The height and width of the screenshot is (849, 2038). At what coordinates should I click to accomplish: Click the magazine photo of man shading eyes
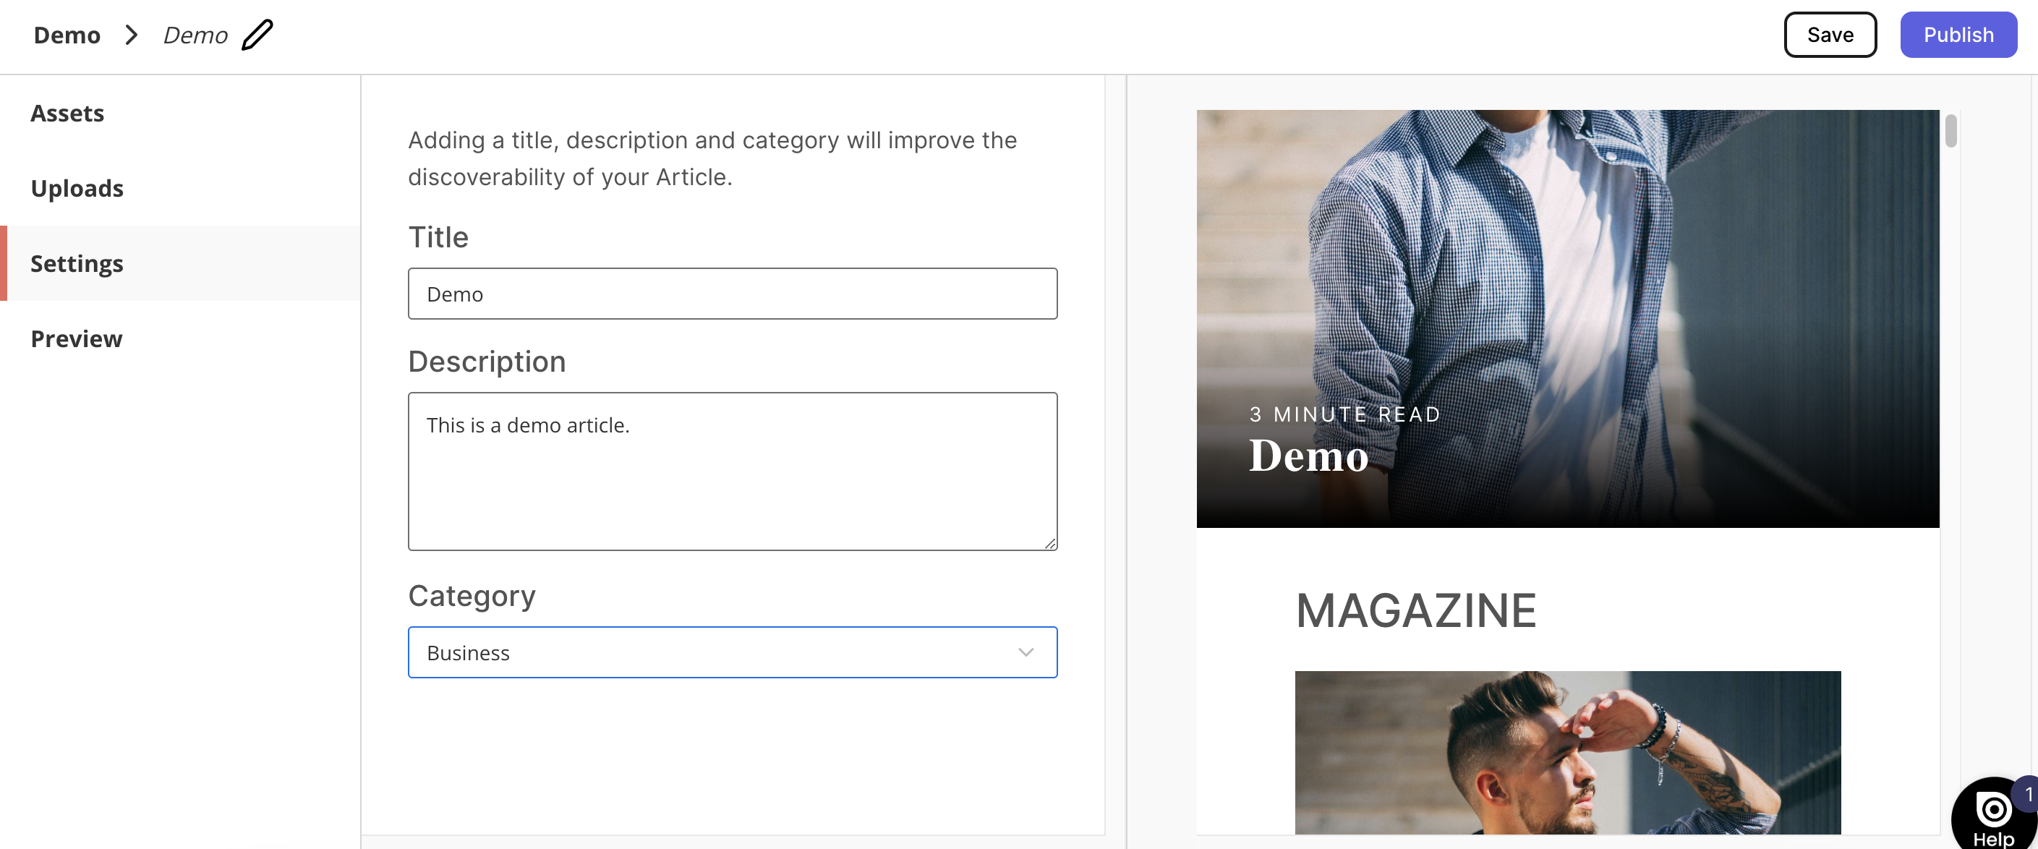point(1566,751)
